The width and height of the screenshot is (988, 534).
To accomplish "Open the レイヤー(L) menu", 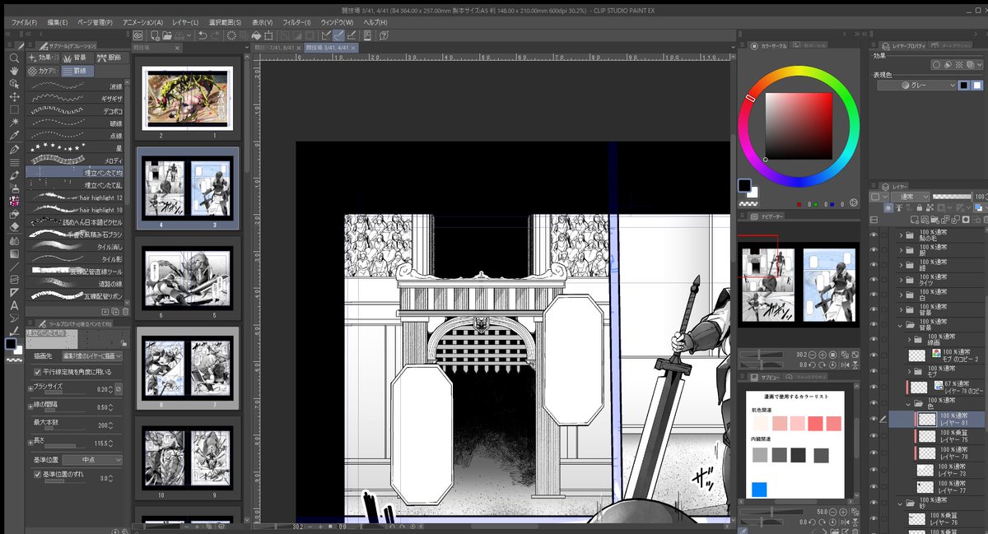I will click(185, 21).
